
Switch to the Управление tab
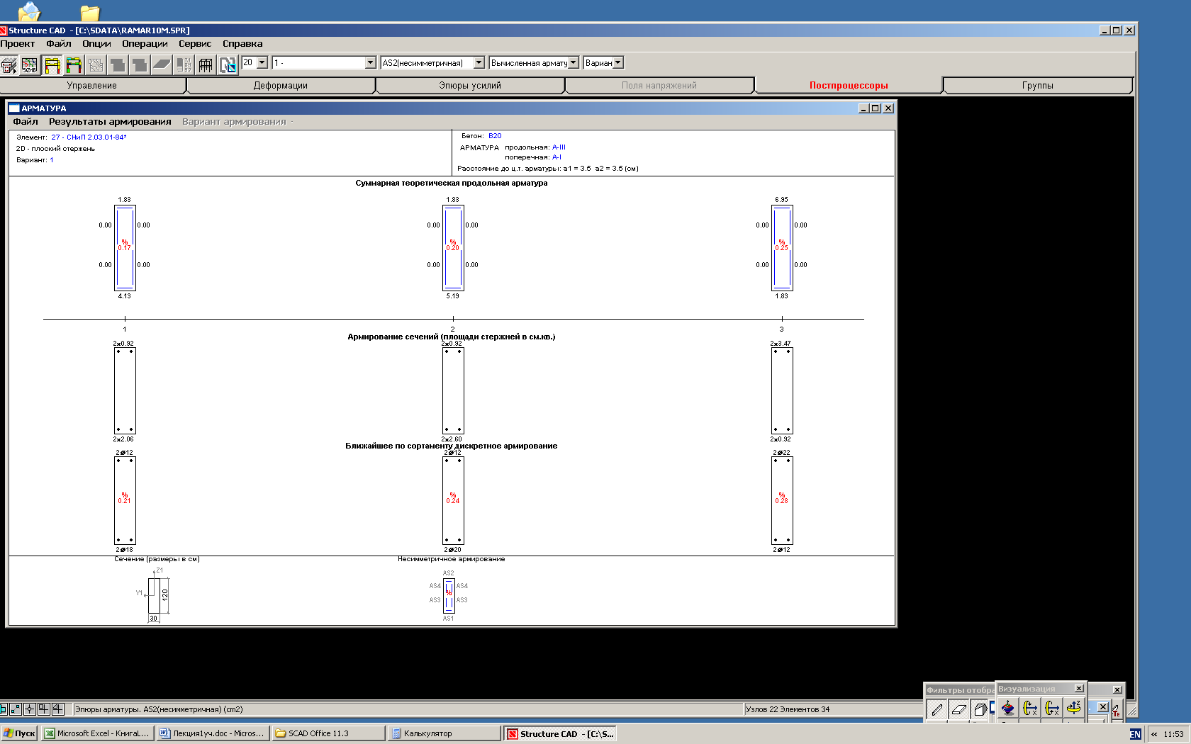(92, 85)
